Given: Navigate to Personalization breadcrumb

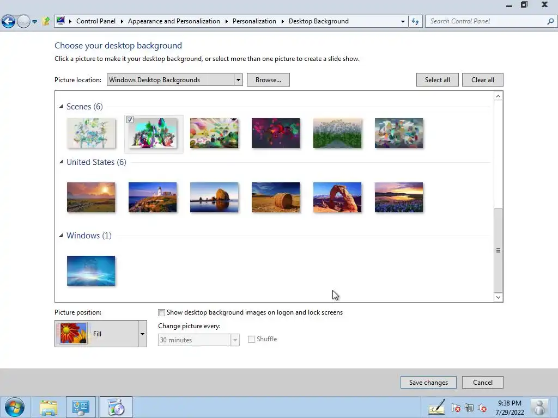Looking at the screenshot, I should click(254, 21).
